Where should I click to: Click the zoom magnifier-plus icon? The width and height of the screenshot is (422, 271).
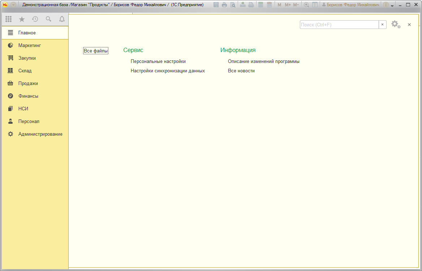click(306, 5)
